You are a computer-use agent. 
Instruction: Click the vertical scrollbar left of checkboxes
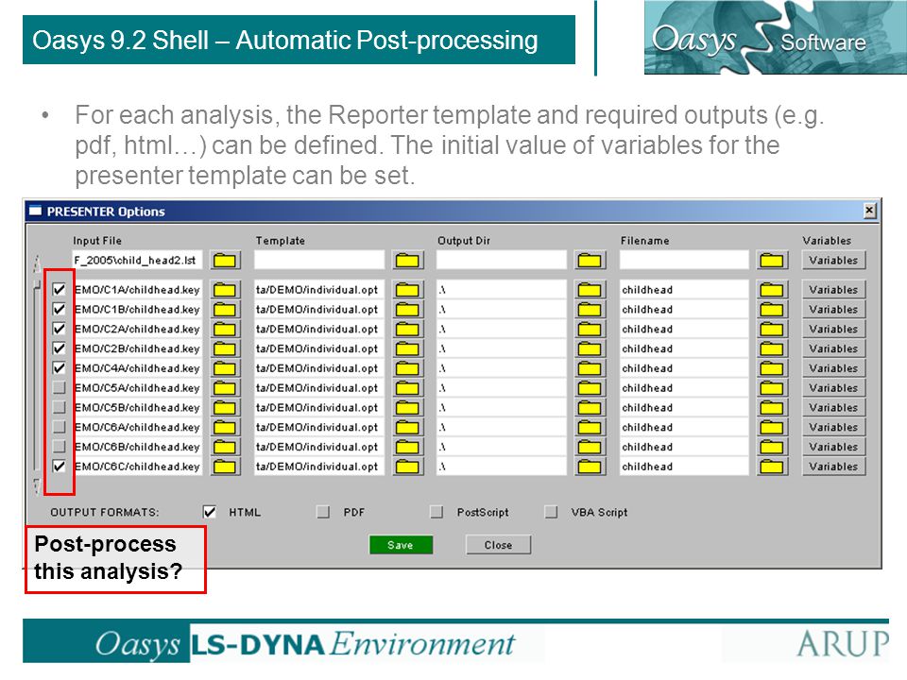point(37,376)
